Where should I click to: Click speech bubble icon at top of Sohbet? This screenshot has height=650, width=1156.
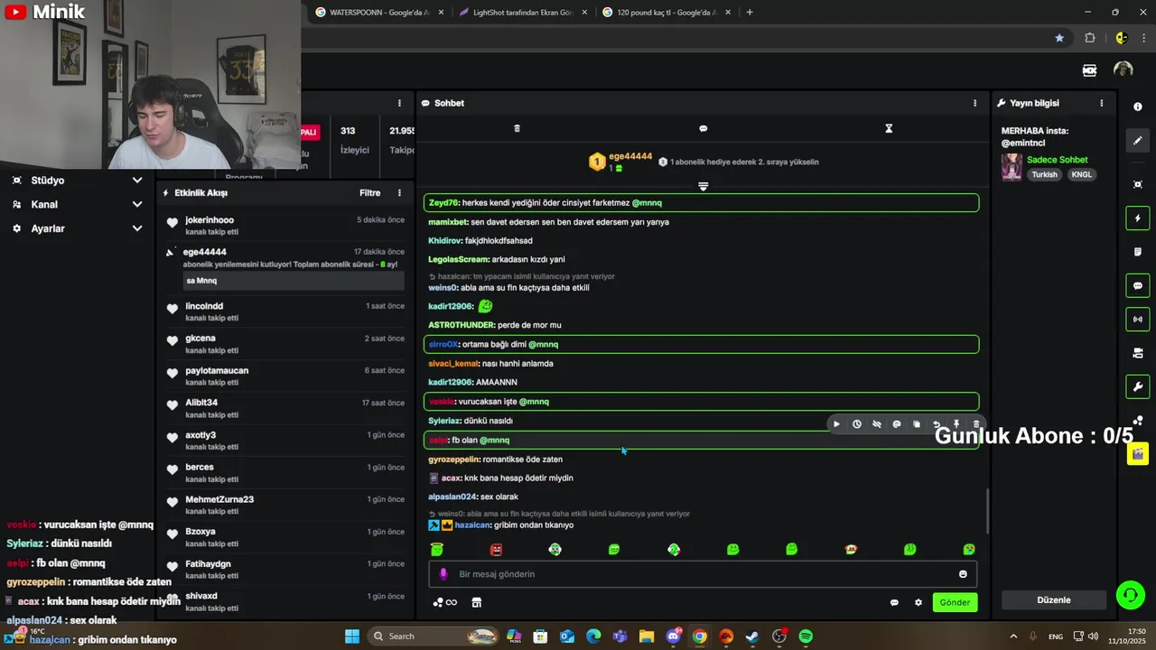tap(704, 128)
